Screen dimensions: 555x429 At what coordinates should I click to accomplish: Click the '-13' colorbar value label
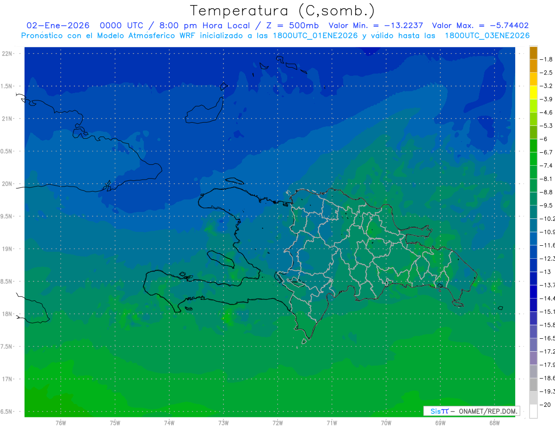coord(546,272)
